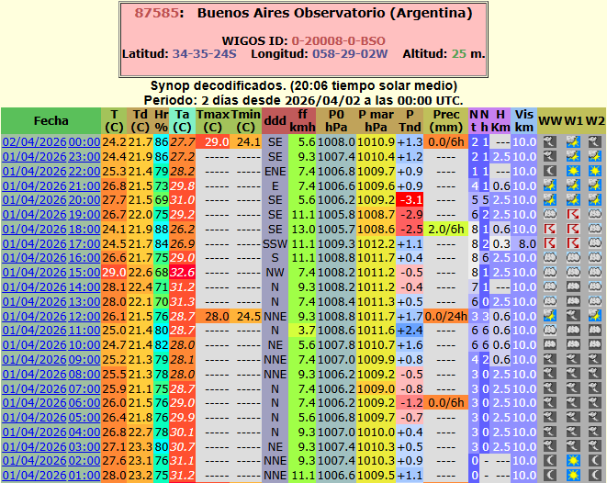Click the Prec (mm) column header
Image resolution: width=607 pixels, height=483 pixels.
point(445,121)
